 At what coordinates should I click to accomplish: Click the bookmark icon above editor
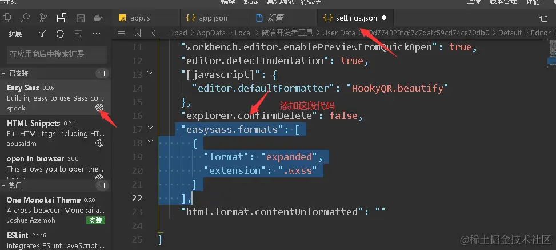(138, 33)
